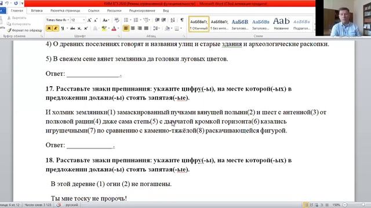371x208 pixels.
Task: Insert bulleted list
Action: coord(126,20)
